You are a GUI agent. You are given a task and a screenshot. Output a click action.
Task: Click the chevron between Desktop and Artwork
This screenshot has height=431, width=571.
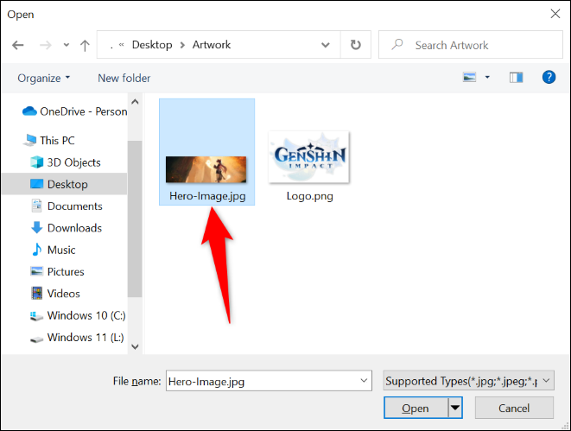point(182,45)
